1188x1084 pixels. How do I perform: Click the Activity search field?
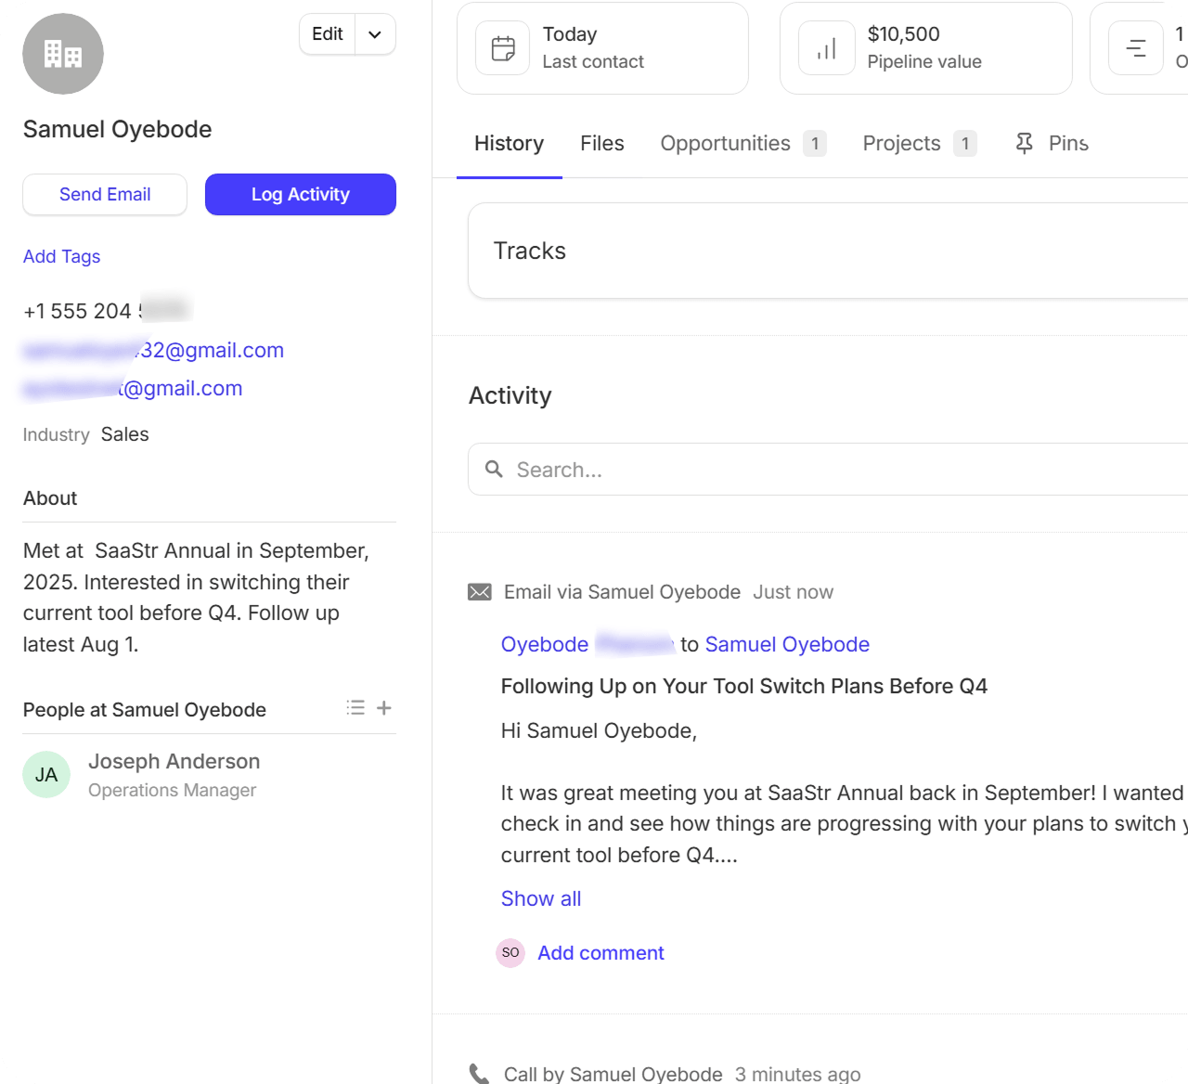(x=828, y=470)
